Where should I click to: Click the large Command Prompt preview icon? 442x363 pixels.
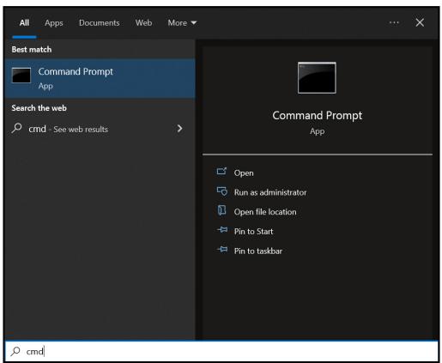tap(317, 77)
